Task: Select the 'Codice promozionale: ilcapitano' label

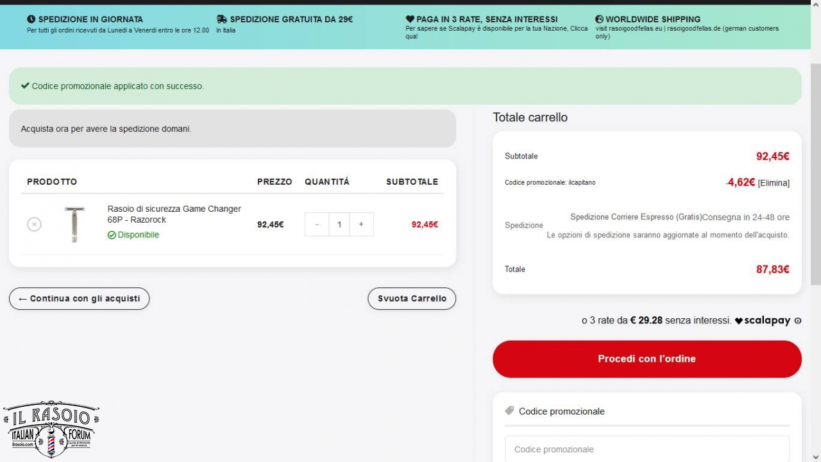Action: [x=550, y=183]
